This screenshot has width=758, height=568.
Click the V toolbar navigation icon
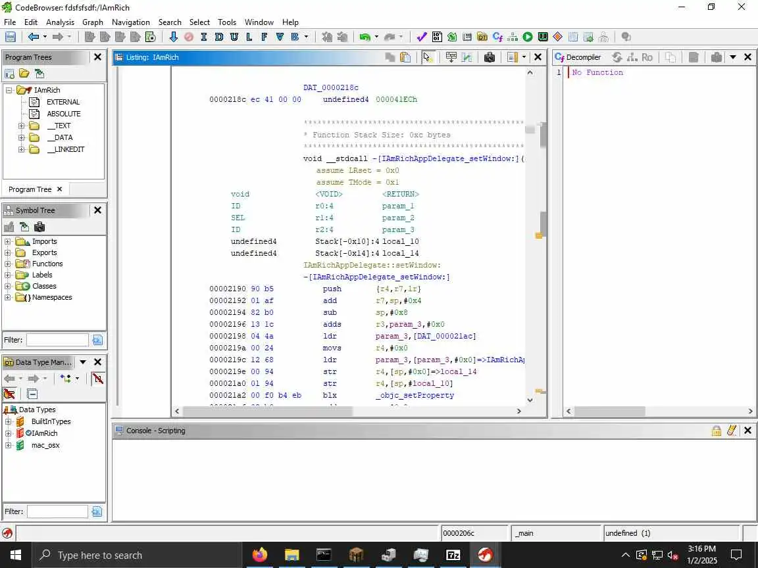coord(280,37)
